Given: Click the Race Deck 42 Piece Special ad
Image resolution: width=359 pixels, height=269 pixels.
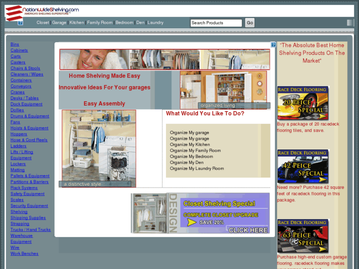Looking at the screenshot, I should click(303, 166).
